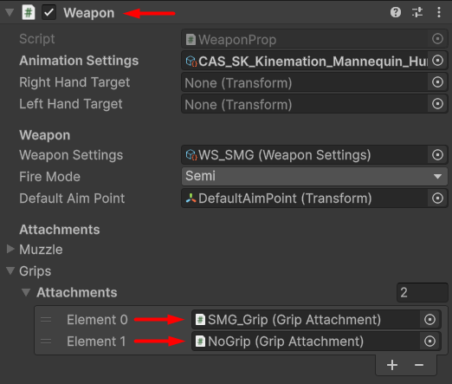Disable the Weapon component checkbox

click(48, 13)
